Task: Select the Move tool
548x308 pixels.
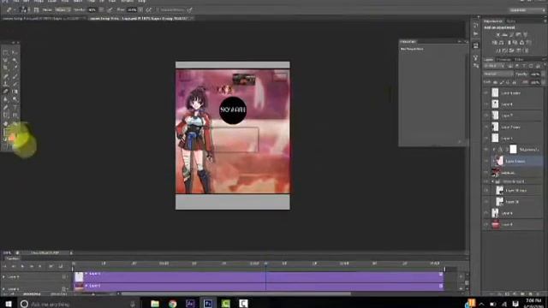Action: click(x=15, y=53)
